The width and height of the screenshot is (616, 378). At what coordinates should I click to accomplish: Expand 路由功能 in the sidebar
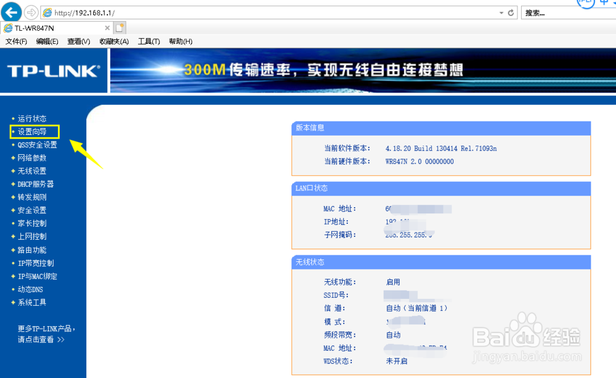32,250
